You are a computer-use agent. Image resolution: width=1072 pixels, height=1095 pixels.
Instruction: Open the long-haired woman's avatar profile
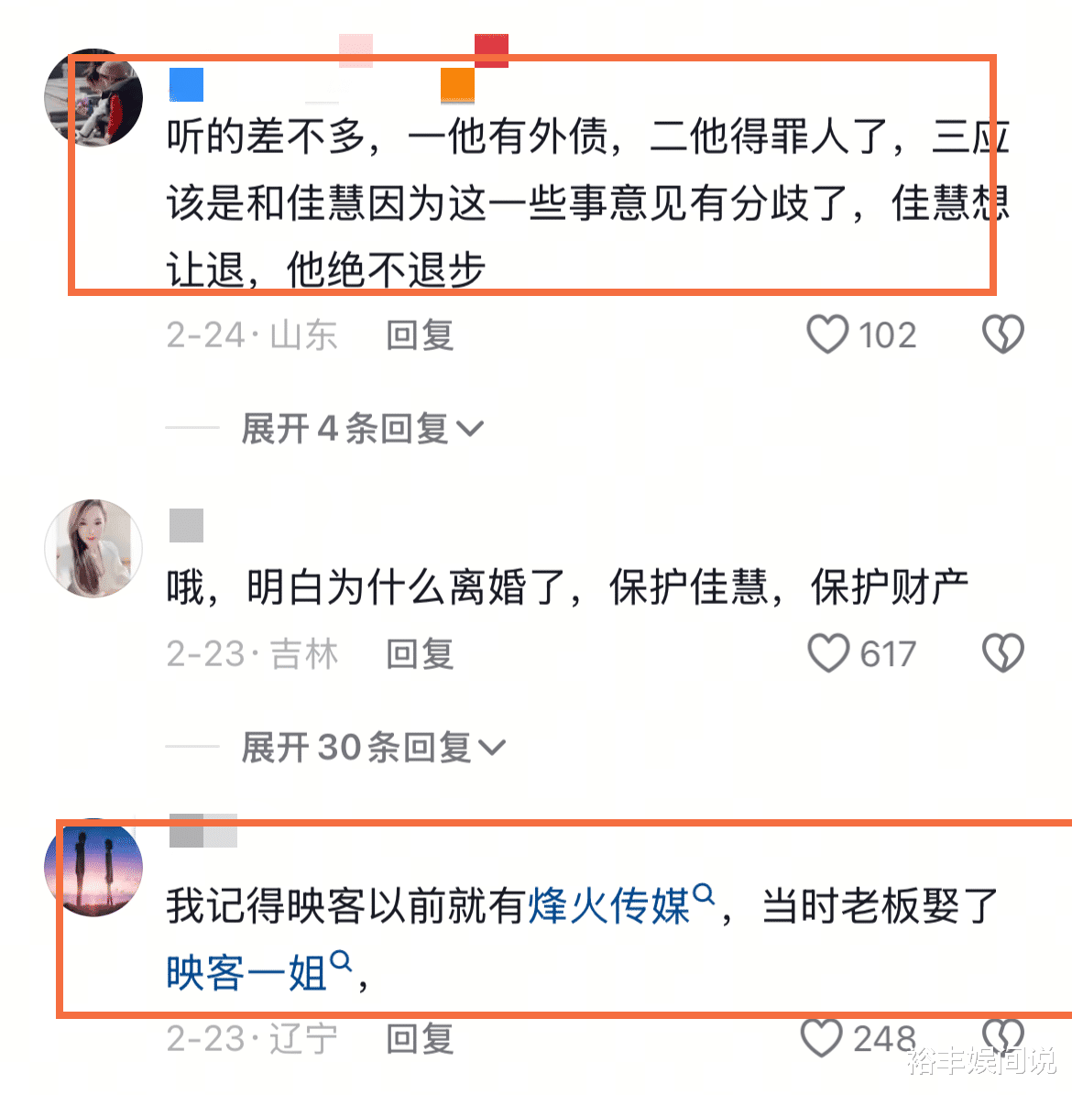click(x=93, y=548)
